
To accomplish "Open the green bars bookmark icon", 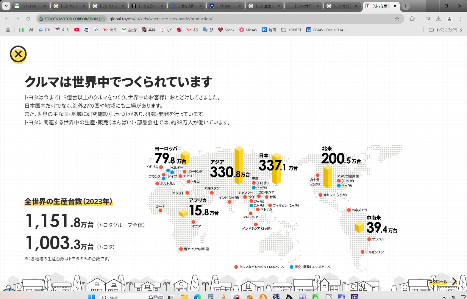I will 22,30.
